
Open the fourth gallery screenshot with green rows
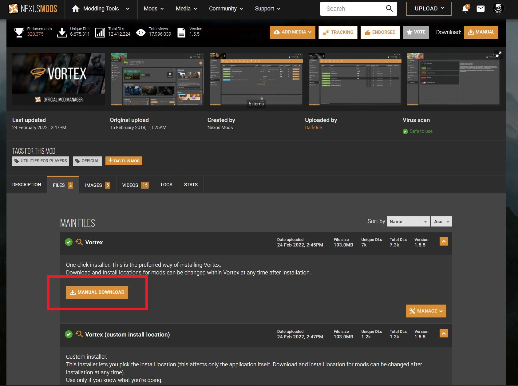pyautogui.click(x=355, y=79)
